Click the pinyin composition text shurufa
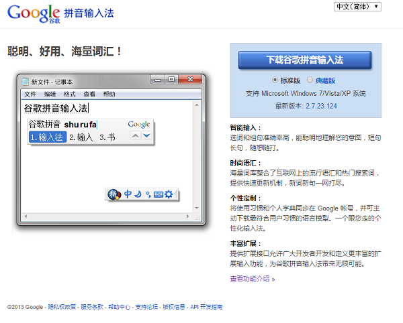 (x=80, y=125)
